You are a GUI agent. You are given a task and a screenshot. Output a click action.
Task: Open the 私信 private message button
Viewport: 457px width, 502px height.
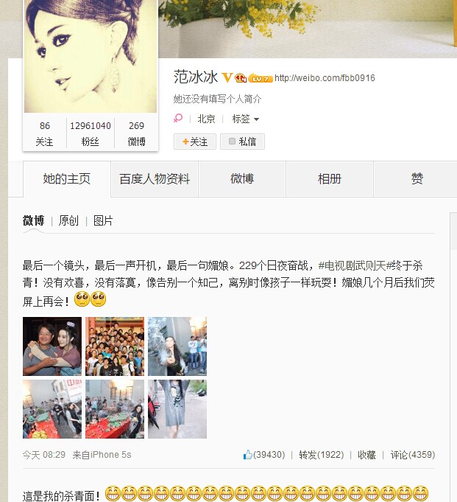click(x=242, y=142)
